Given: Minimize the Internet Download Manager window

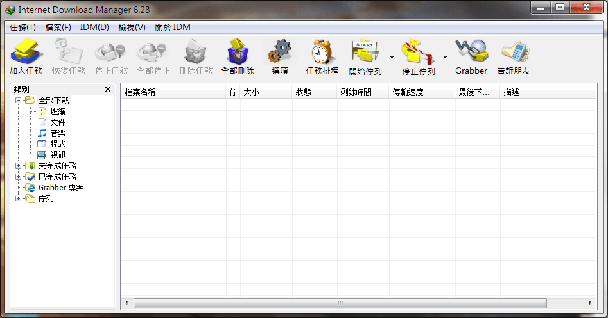Looking at the screenshot, I should [x=541, y=8].
